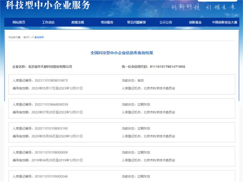Click registration number 202311010808010670
Image resolution: width=243 pixels, height=182 pixels.
coord(51,80)
